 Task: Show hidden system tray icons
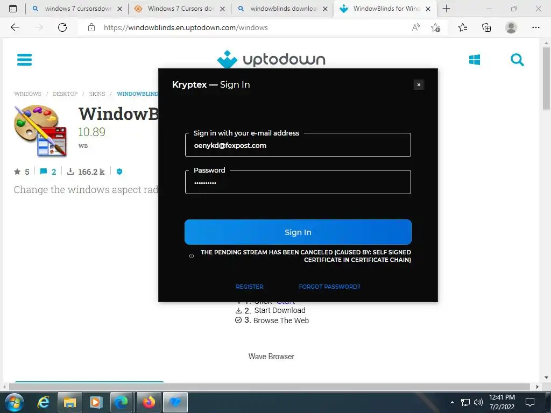452,402
